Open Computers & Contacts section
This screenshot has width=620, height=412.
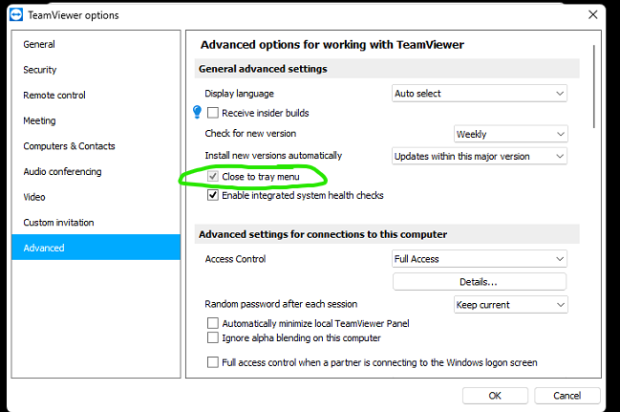pos(96,146)
